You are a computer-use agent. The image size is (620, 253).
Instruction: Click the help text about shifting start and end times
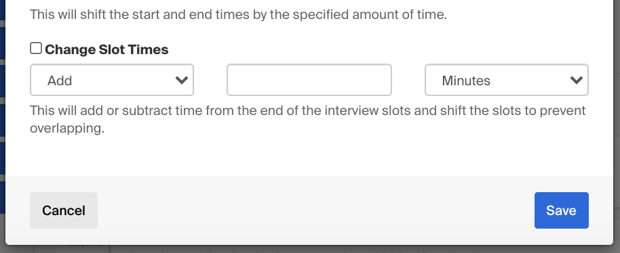(x=238, y=15)
